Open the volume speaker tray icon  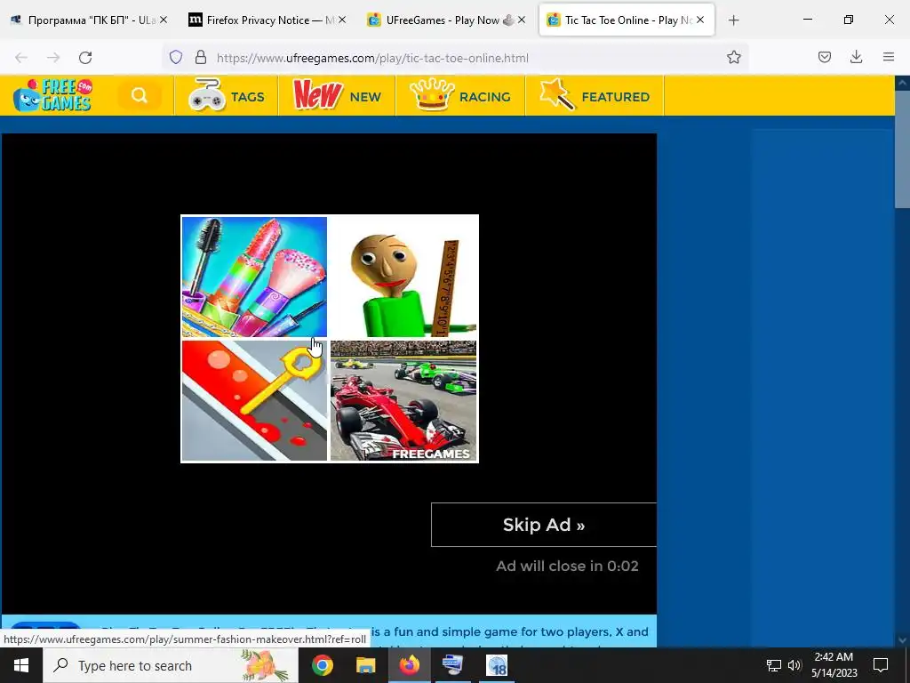click(x=794, y=665)
